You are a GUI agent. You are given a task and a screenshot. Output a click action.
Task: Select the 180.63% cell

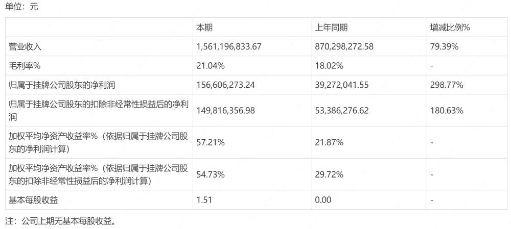pos(447,110)
